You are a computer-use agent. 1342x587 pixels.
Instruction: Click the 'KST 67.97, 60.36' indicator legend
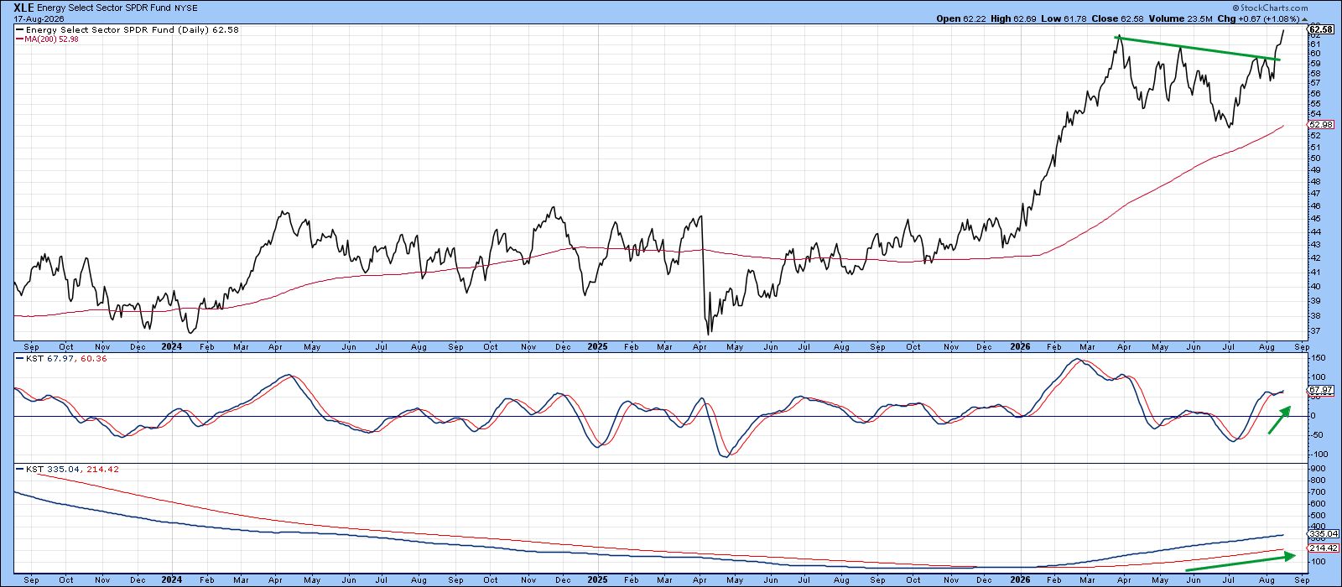pos(66,359)
